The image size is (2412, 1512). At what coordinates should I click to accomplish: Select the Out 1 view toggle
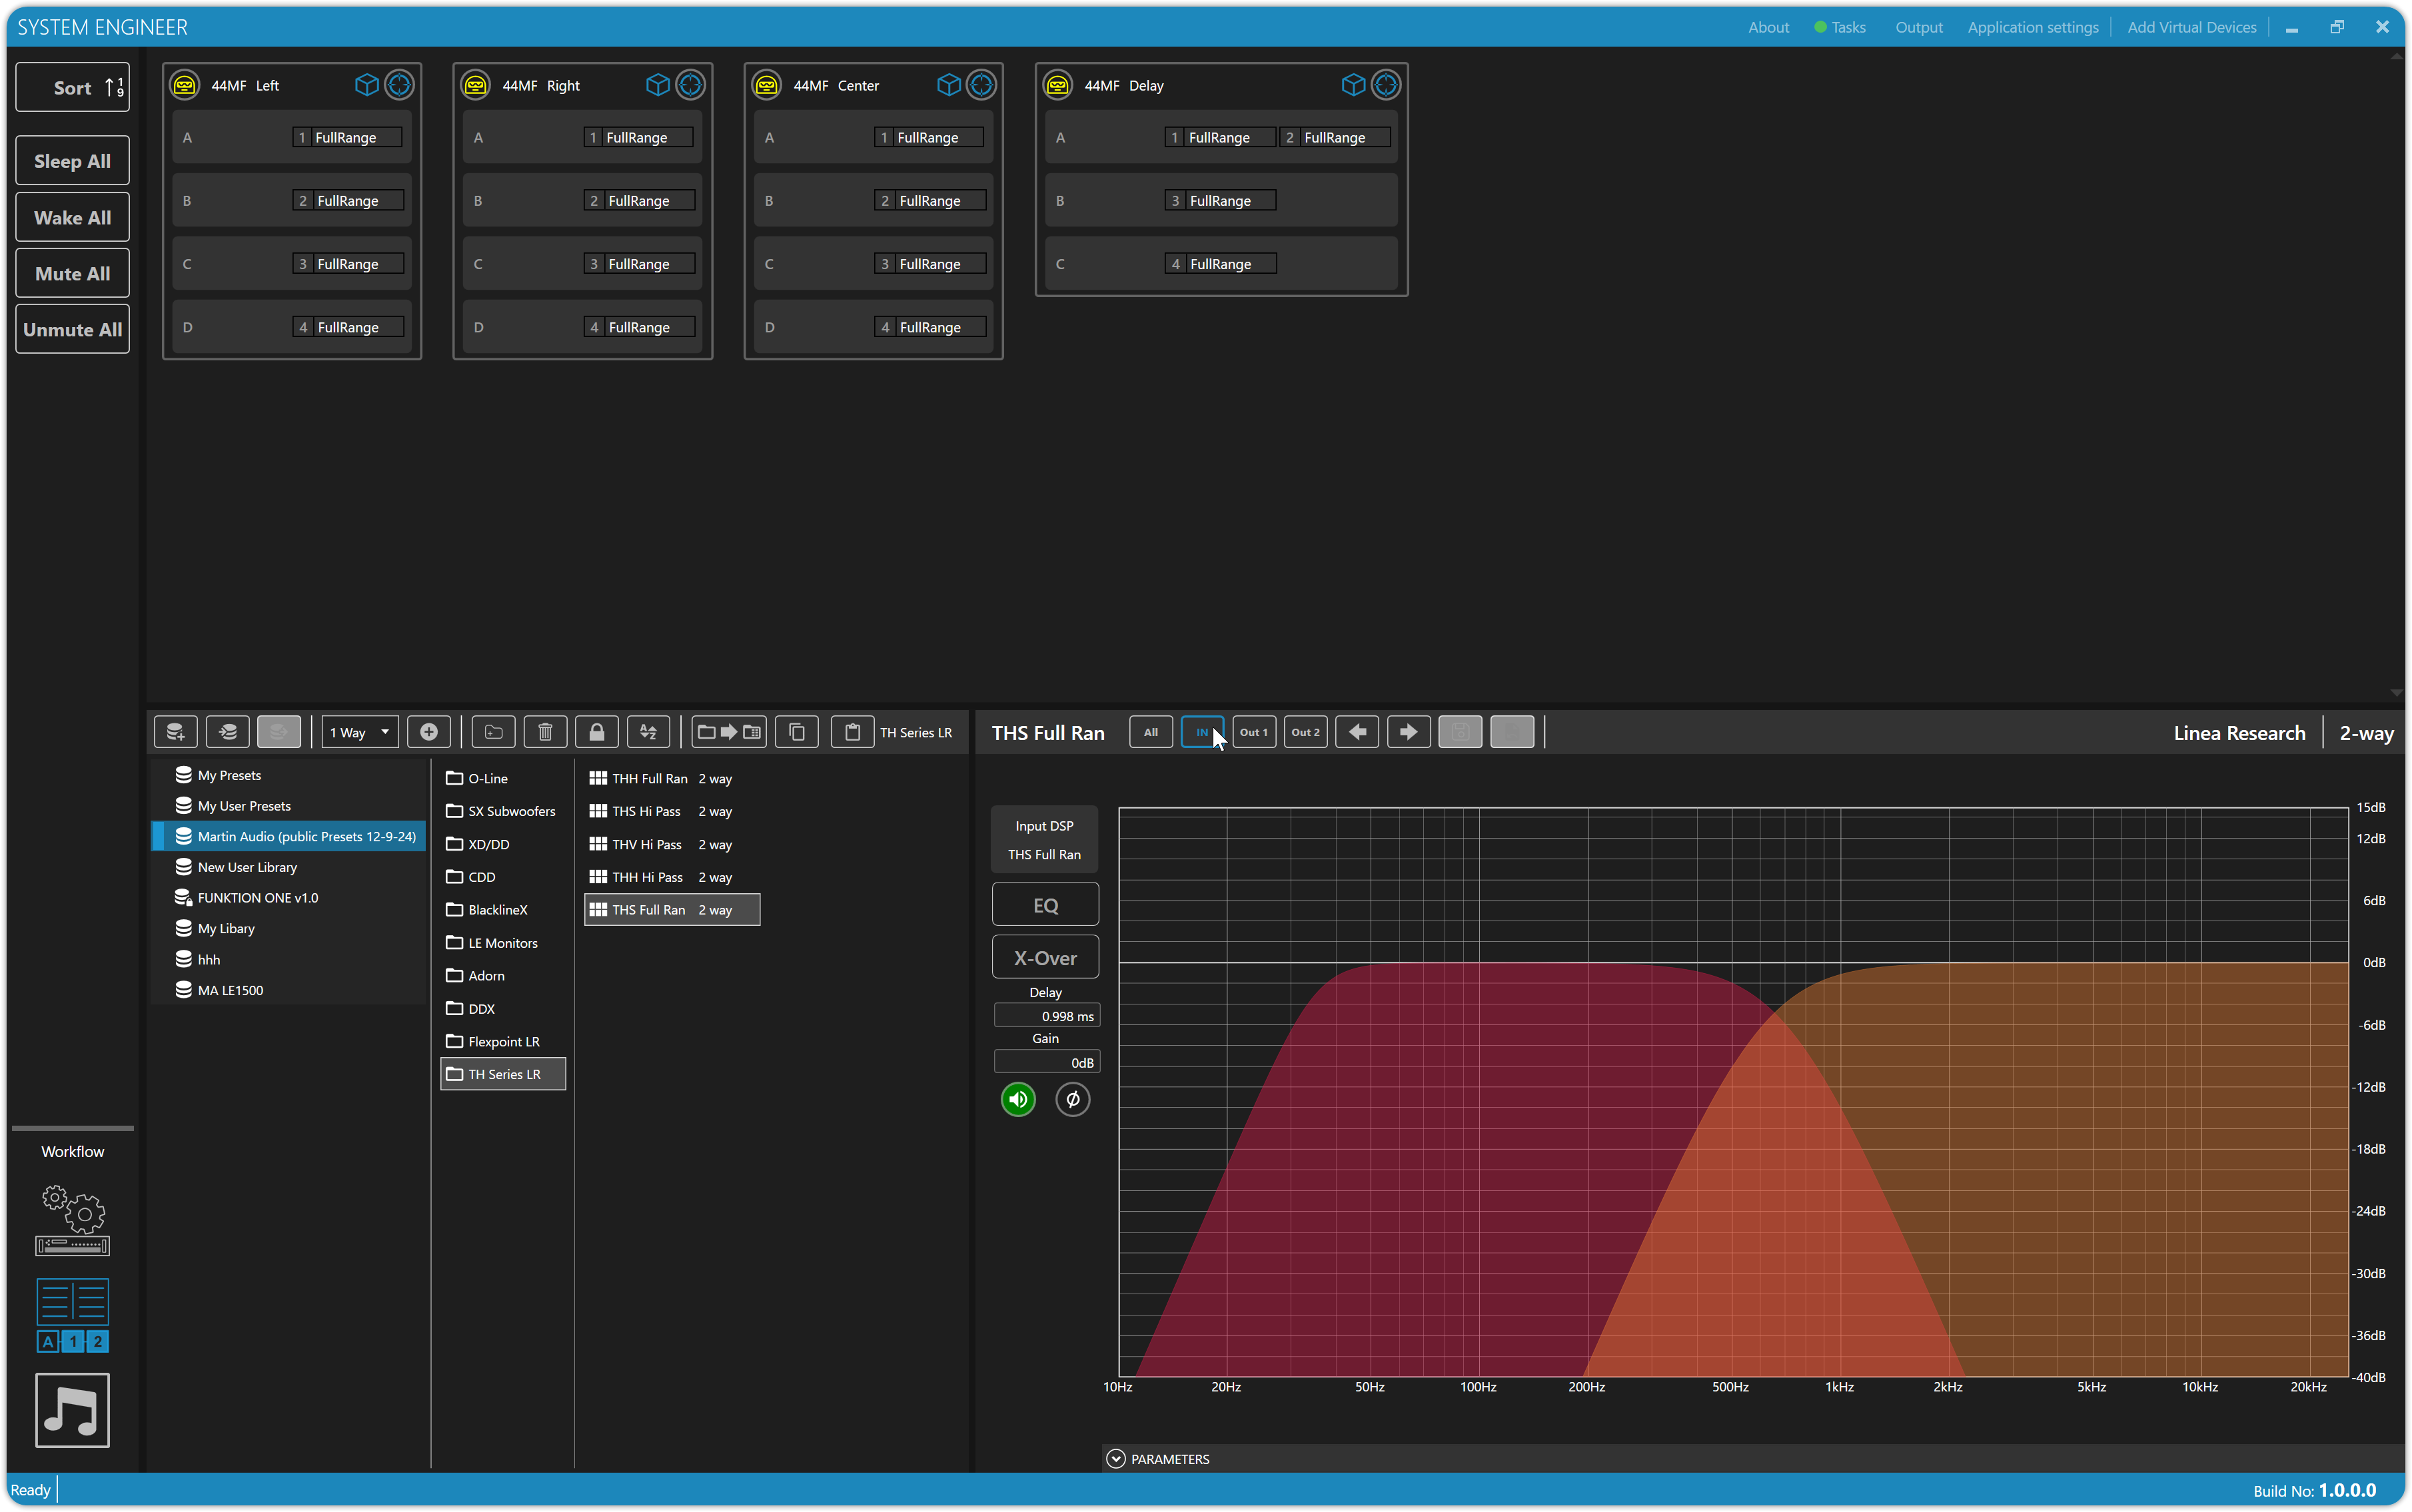point(1254,732)
